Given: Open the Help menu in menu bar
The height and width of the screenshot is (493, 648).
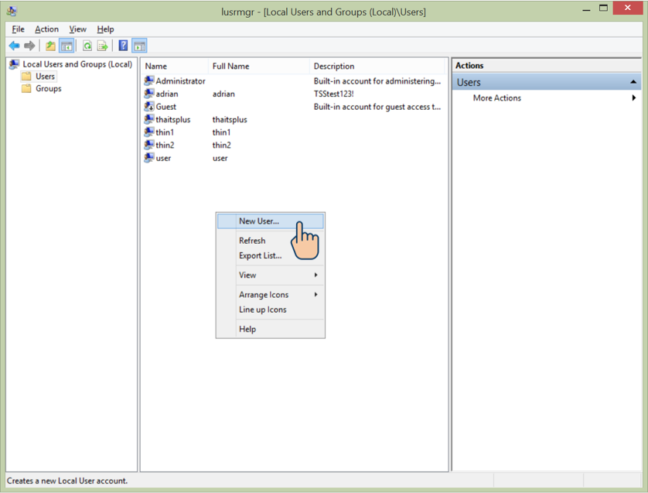Looking at the screenshot, I should pos(105,29).
